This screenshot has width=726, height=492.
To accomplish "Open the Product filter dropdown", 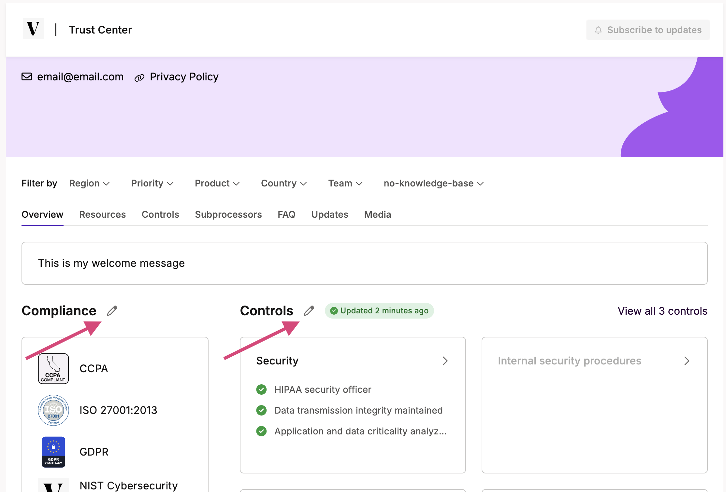I will click(217, 183).
